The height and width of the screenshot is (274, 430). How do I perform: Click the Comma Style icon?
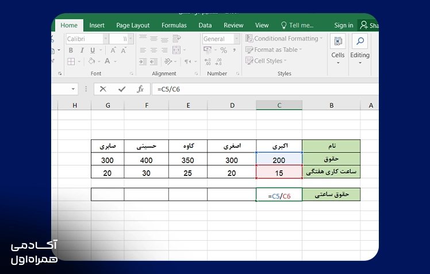click(x=235, y=50)
